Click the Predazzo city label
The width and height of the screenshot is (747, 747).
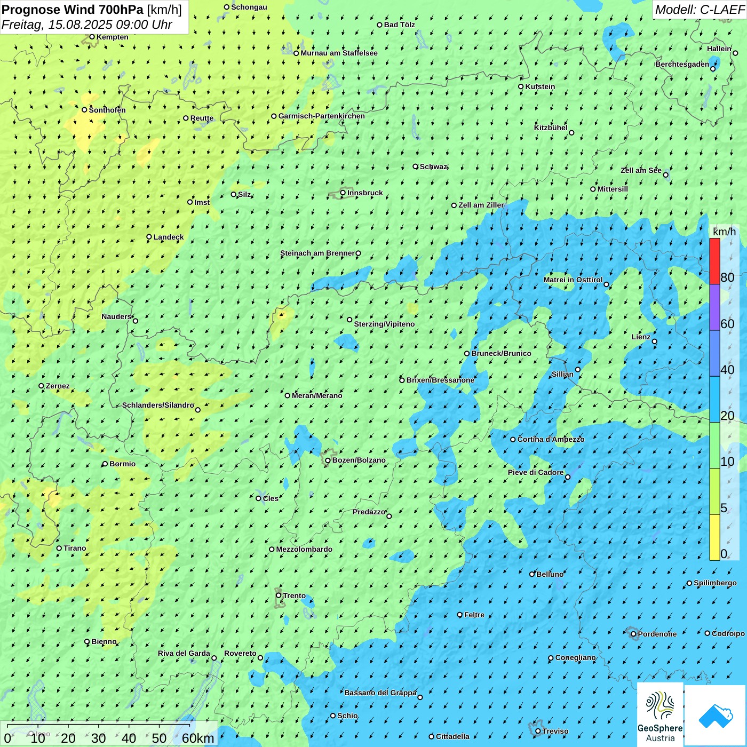[369, 512]
